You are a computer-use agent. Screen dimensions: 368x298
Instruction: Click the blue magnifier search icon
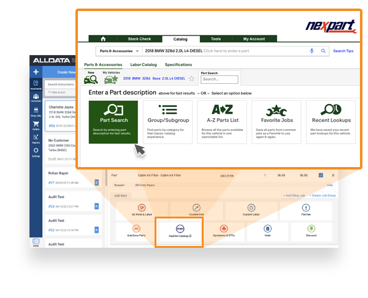323,51
